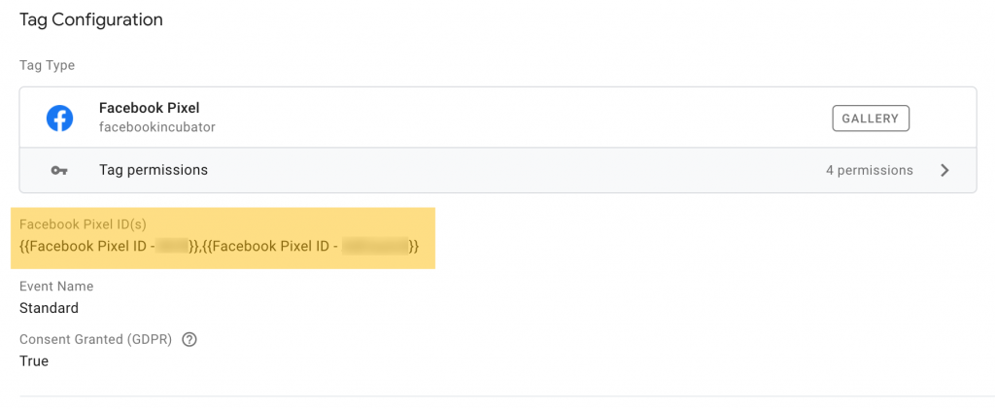
Task: Click the 'Consent Granted (GDPR)' label
Action: (97, 340)
